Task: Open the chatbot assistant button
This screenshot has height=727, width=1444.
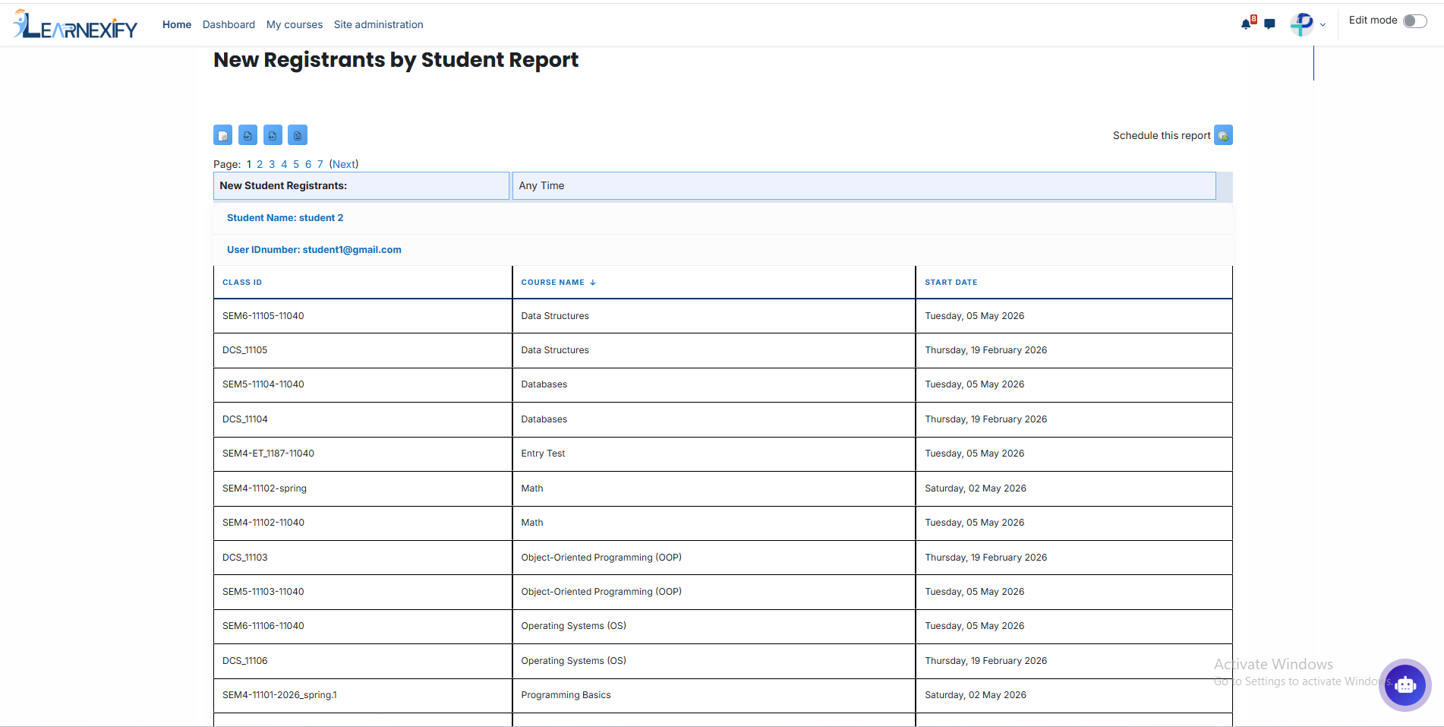Action: [x=1405, y=684]
